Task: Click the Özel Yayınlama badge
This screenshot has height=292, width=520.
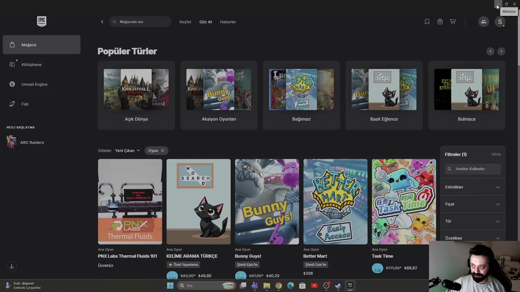Action: [183, 264]
